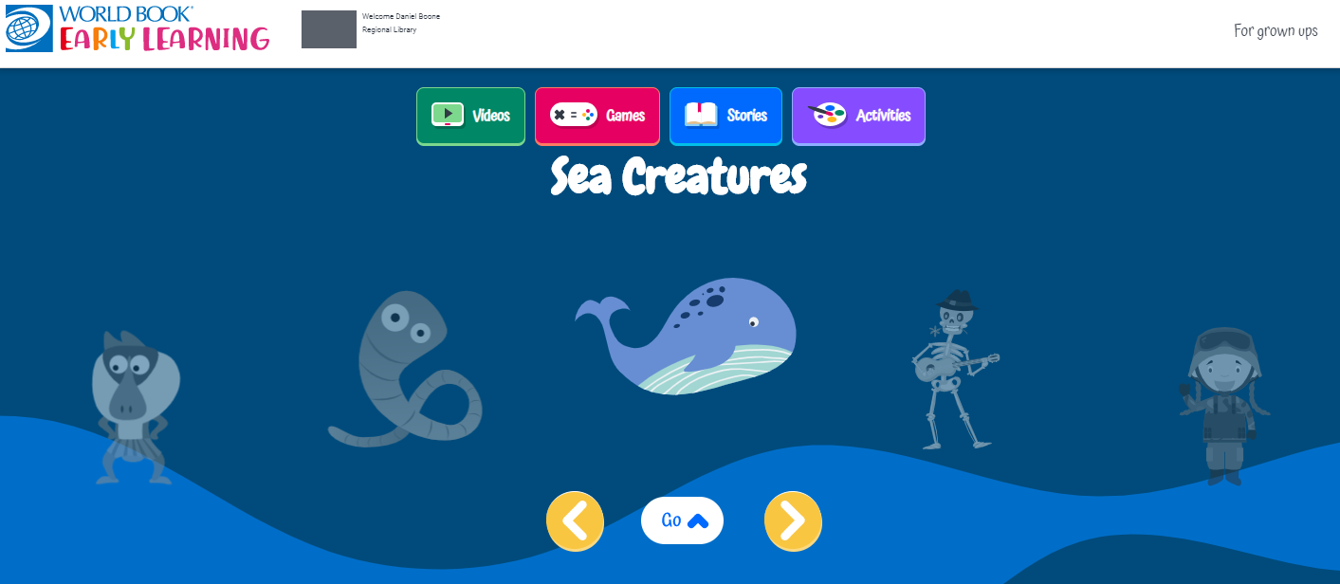Open the Videos section
The width and height of the screenshot is (1340, 584).
(x=470, y=117)
